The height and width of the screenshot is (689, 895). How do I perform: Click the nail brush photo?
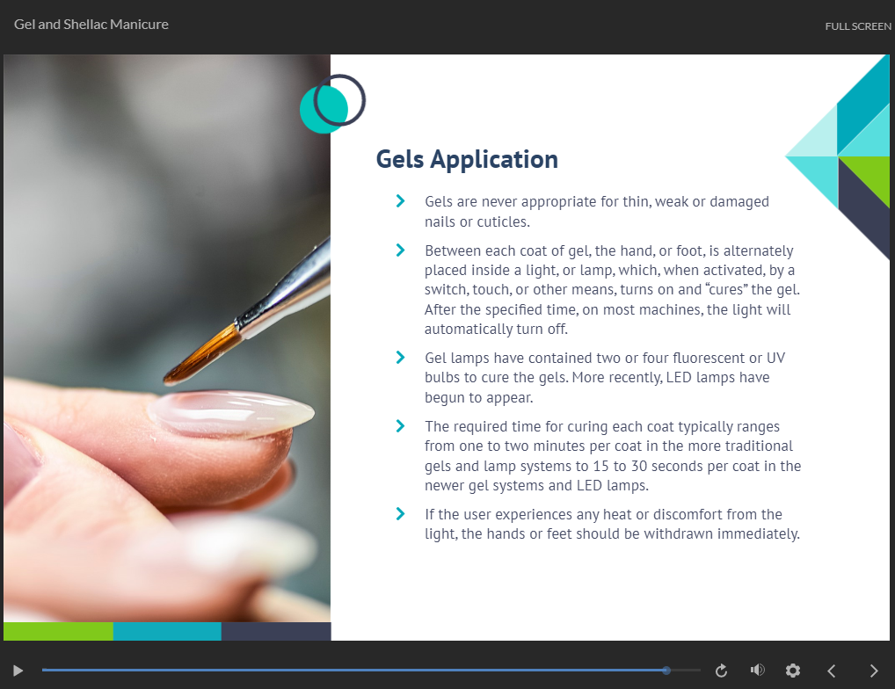point(167,338)
